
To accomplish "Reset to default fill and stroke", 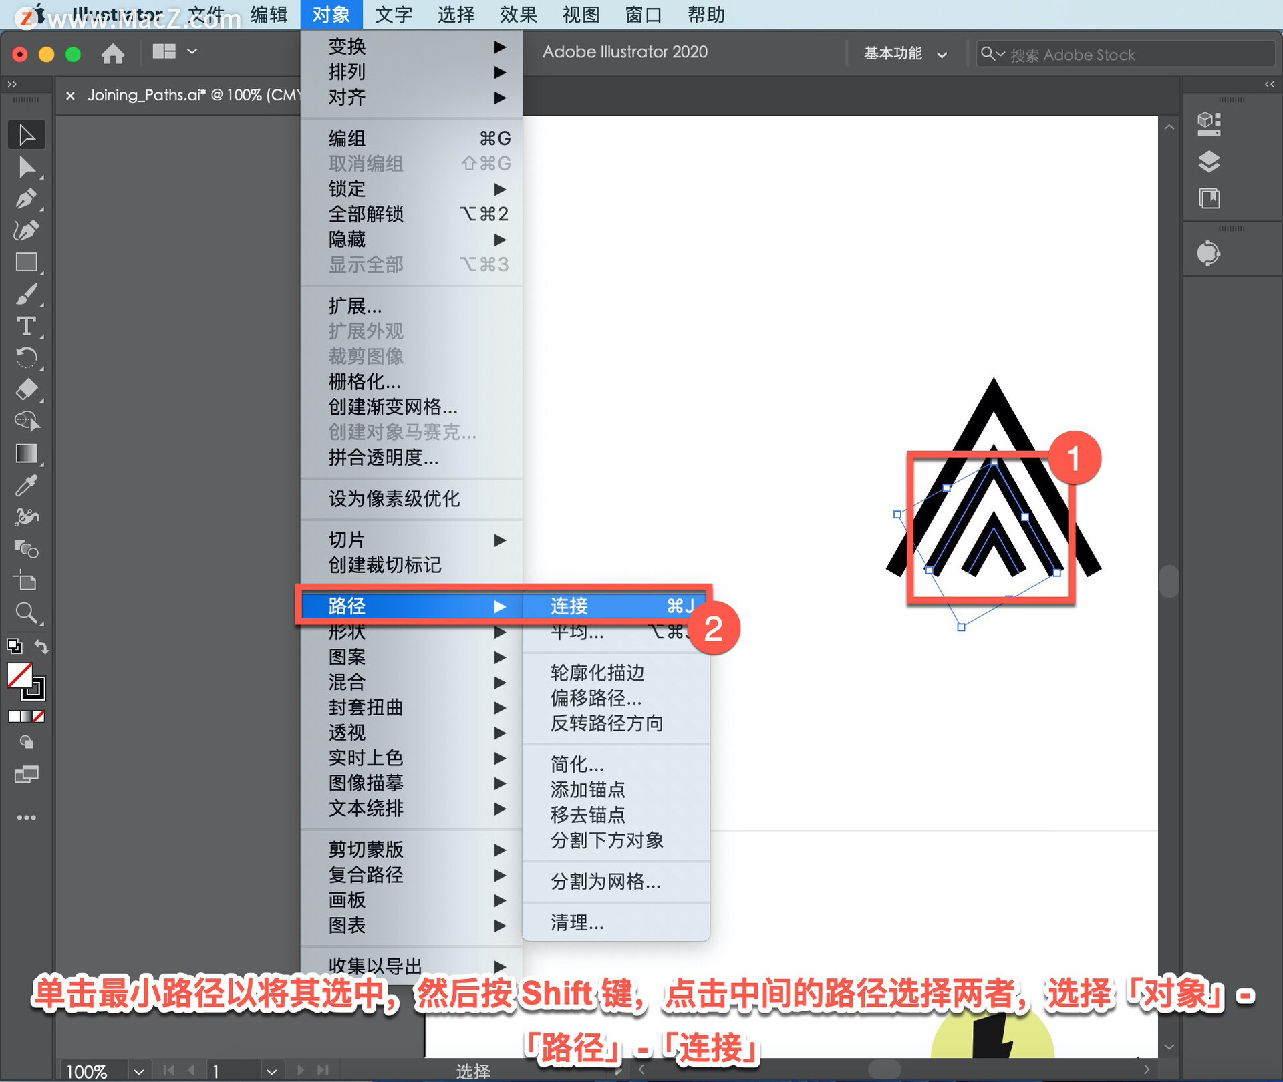I will click(14, 646).
